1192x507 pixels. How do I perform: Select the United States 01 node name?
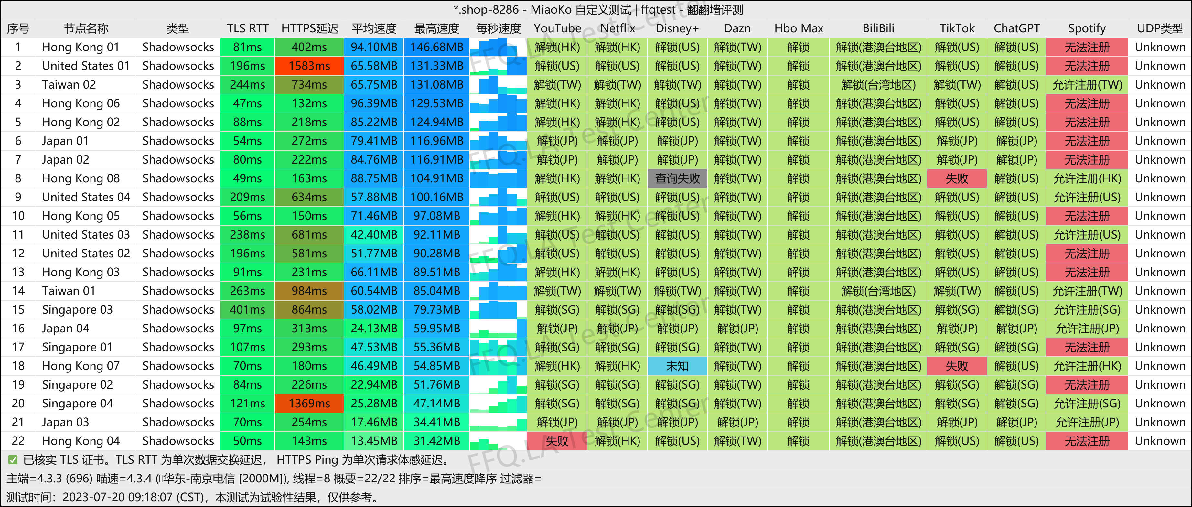pos(86,66)
